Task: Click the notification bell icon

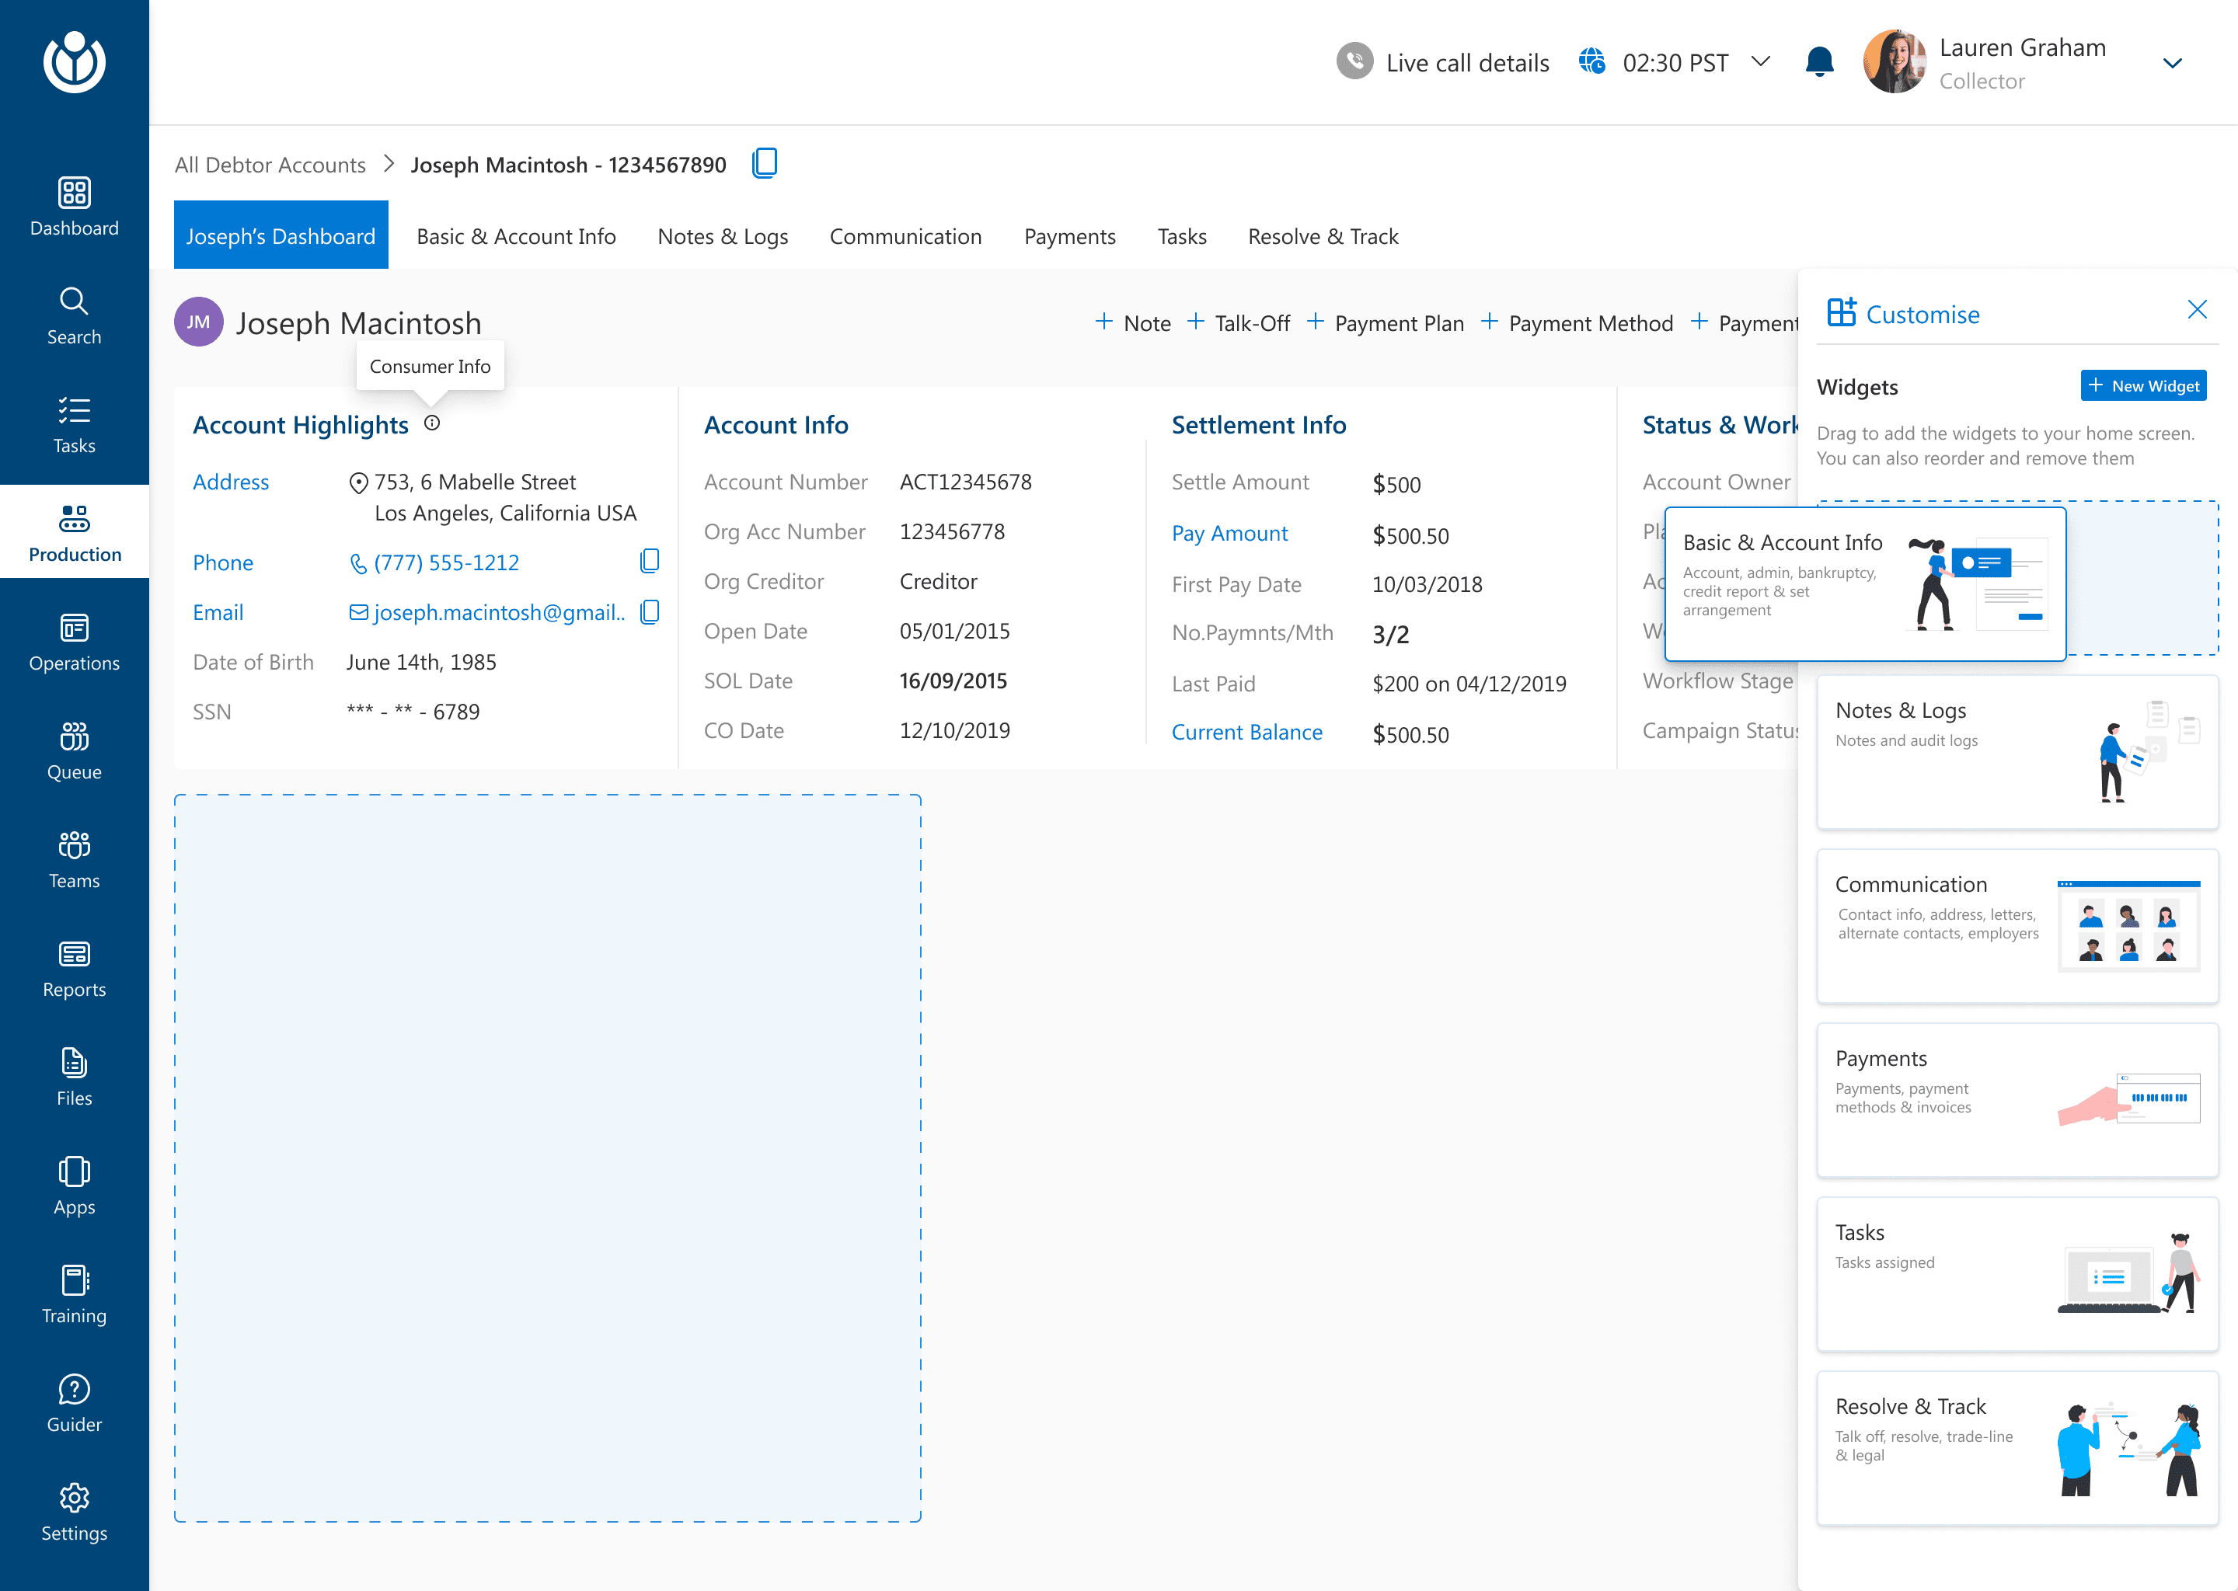Action: [1818, 63]
